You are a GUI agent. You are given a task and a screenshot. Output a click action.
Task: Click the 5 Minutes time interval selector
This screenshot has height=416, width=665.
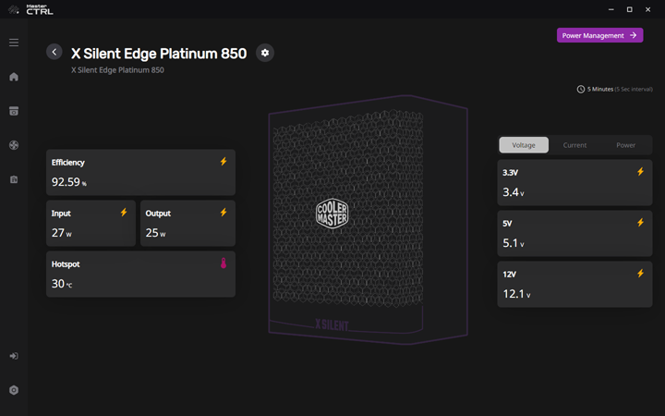(x=609, y=90)
